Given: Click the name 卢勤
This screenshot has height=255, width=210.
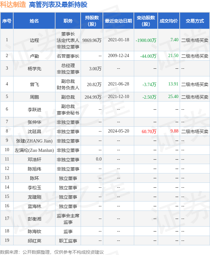Looking at the screenshot, I should [34, 56].
